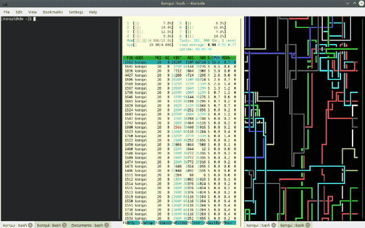Select process row PID 1511
The height and width of the screenshot is (228, 365).
coord(180,175)
